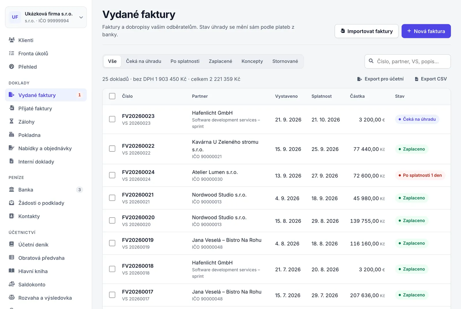Switch to the Zaplacené tab
461x309 pixels.
(220, 61)
